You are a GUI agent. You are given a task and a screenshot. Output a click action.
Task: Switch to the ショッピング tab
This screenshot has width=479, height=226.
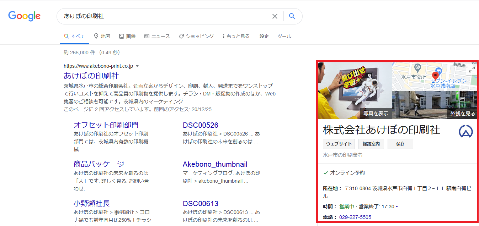click(x=196, y=36)
